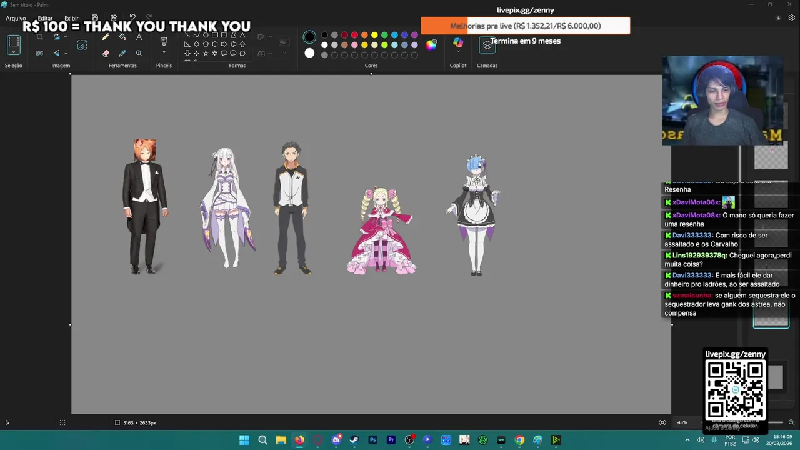This screenshot has width=800, height=450.
Task: Select the Pencil tool in Ferramentas
Action: (x=106, y=37)
